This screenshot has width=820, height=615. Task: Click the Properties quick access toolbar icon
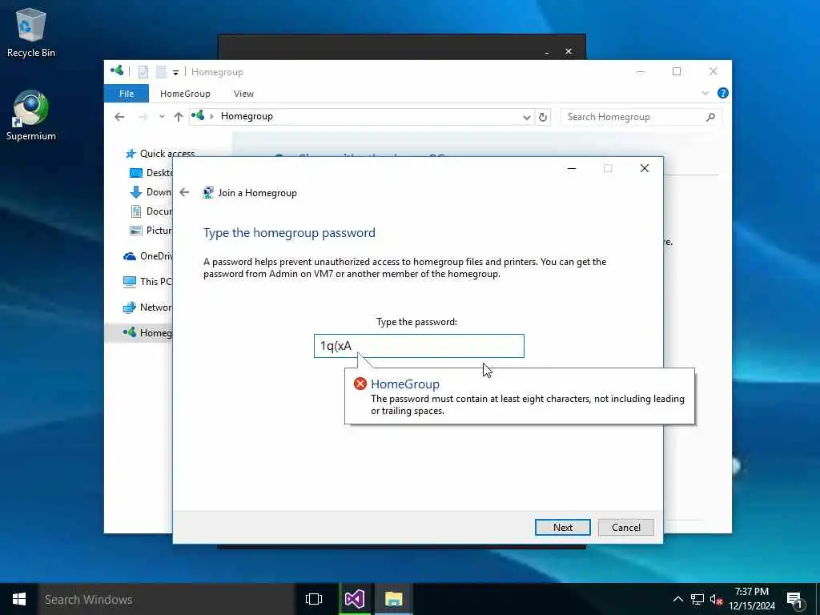tap(143, 71)
